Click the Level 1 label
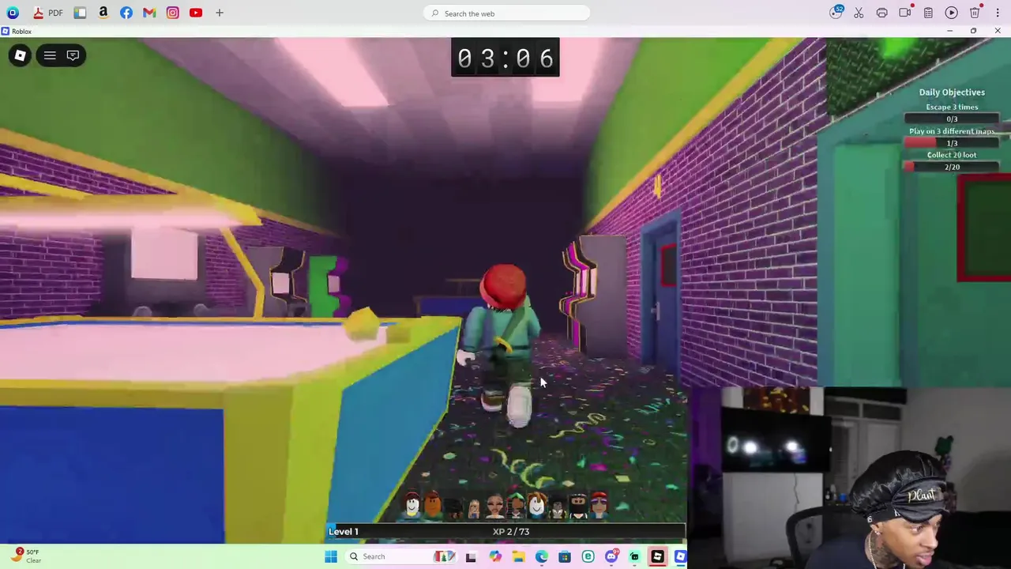Viewport: 1011px width, 569px height. click(344, 532)
